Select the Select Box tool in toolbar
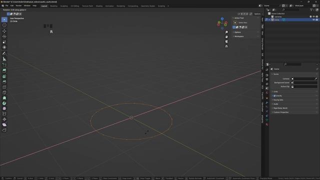 tap(4, 19)
